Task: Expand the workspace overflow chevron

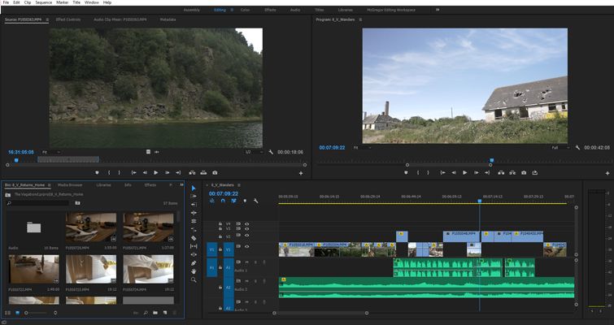Action: point(438,10)
